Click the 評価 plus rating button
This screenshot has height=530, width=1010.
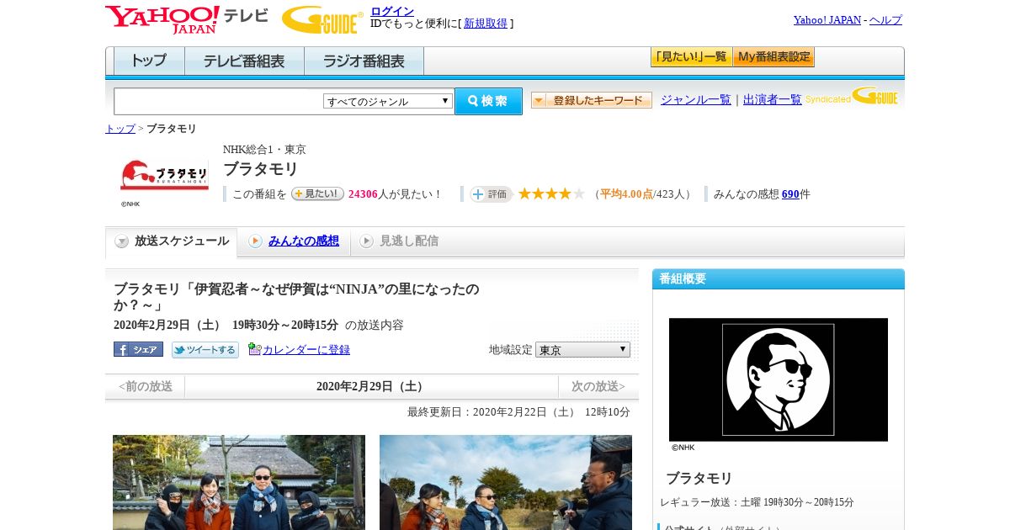point(492,194)
